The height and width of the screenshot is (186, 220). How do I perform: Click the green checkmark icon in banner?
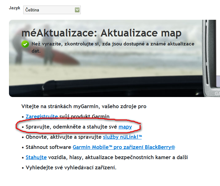(x=25, y=44)
